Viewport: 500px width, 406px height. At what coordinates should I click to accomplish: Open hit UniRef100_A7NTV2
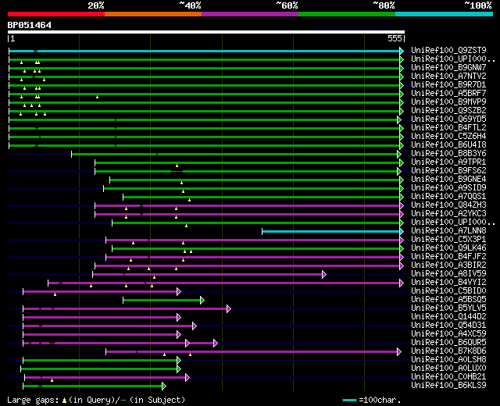448,76
